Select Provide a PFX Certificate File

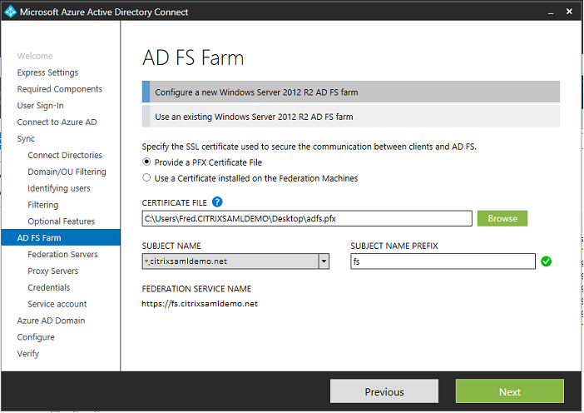click(x=147, y=162)
